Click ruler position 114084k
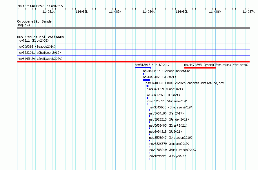This screenshot has width=258, height=170. 148,12
